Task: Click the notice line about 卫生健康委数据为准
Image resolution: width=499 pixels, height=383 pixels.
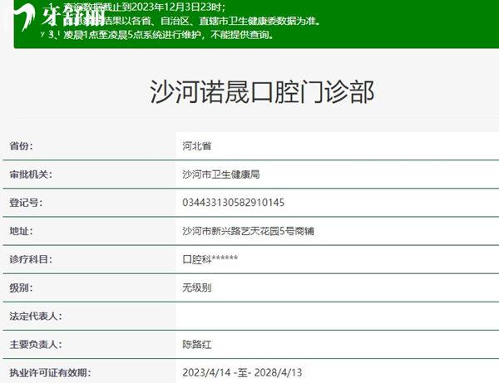Action: 183,21
